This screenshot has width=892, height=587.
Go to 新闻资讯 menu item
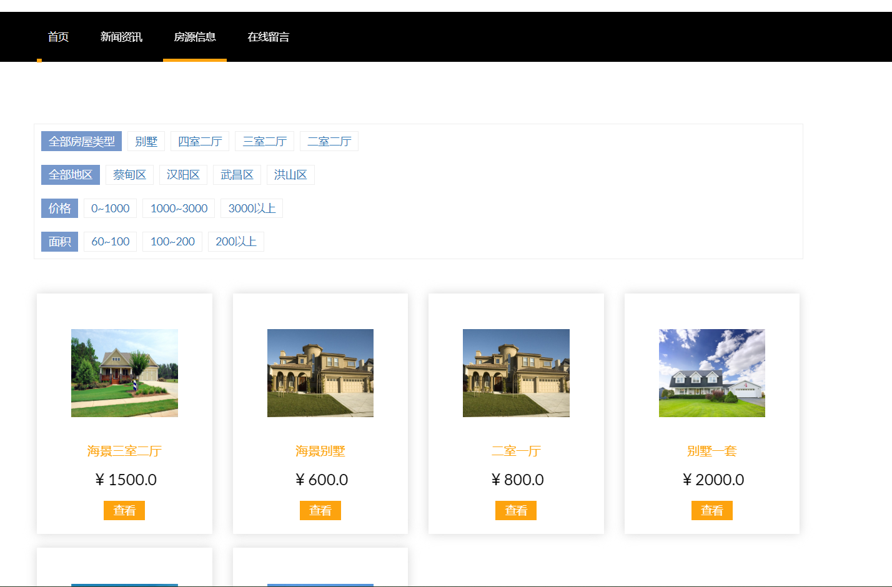pyautogui.click(x=121, y=37)
